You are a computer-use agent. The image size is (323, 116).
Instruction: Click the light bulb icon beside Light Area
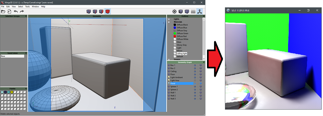(x=169, y=81)
